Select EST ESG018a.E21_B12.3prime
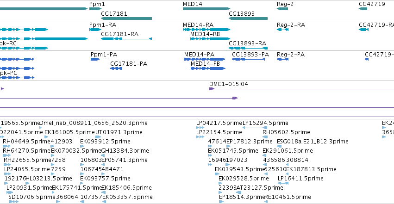Screen dimensions: 394x204 (x=313, y=142)
